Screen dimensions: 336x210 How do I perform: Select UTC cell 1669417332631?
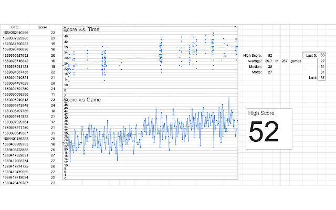15,155
